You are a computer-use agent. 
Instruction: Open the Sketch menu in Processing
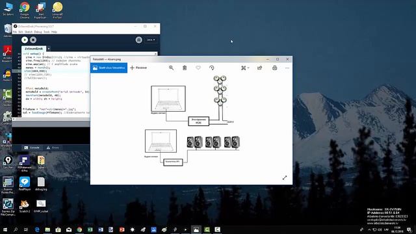(29, 32)
